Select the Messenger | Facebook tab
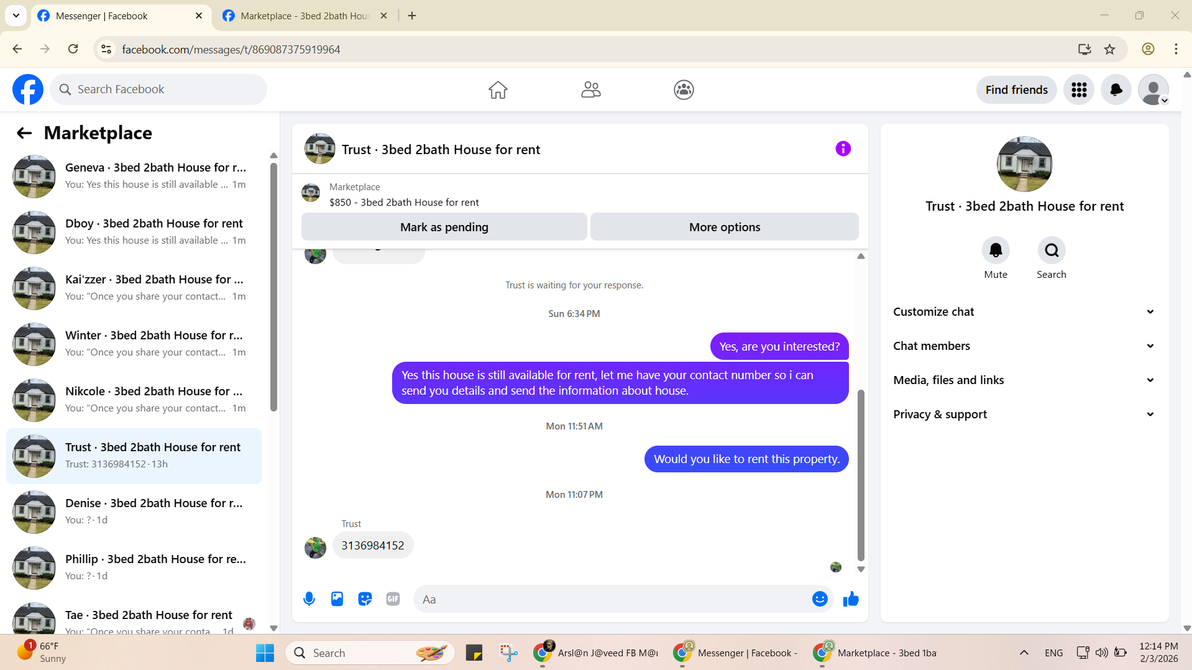The height and width of the screenshot is (670, 1192). point(121,16)
